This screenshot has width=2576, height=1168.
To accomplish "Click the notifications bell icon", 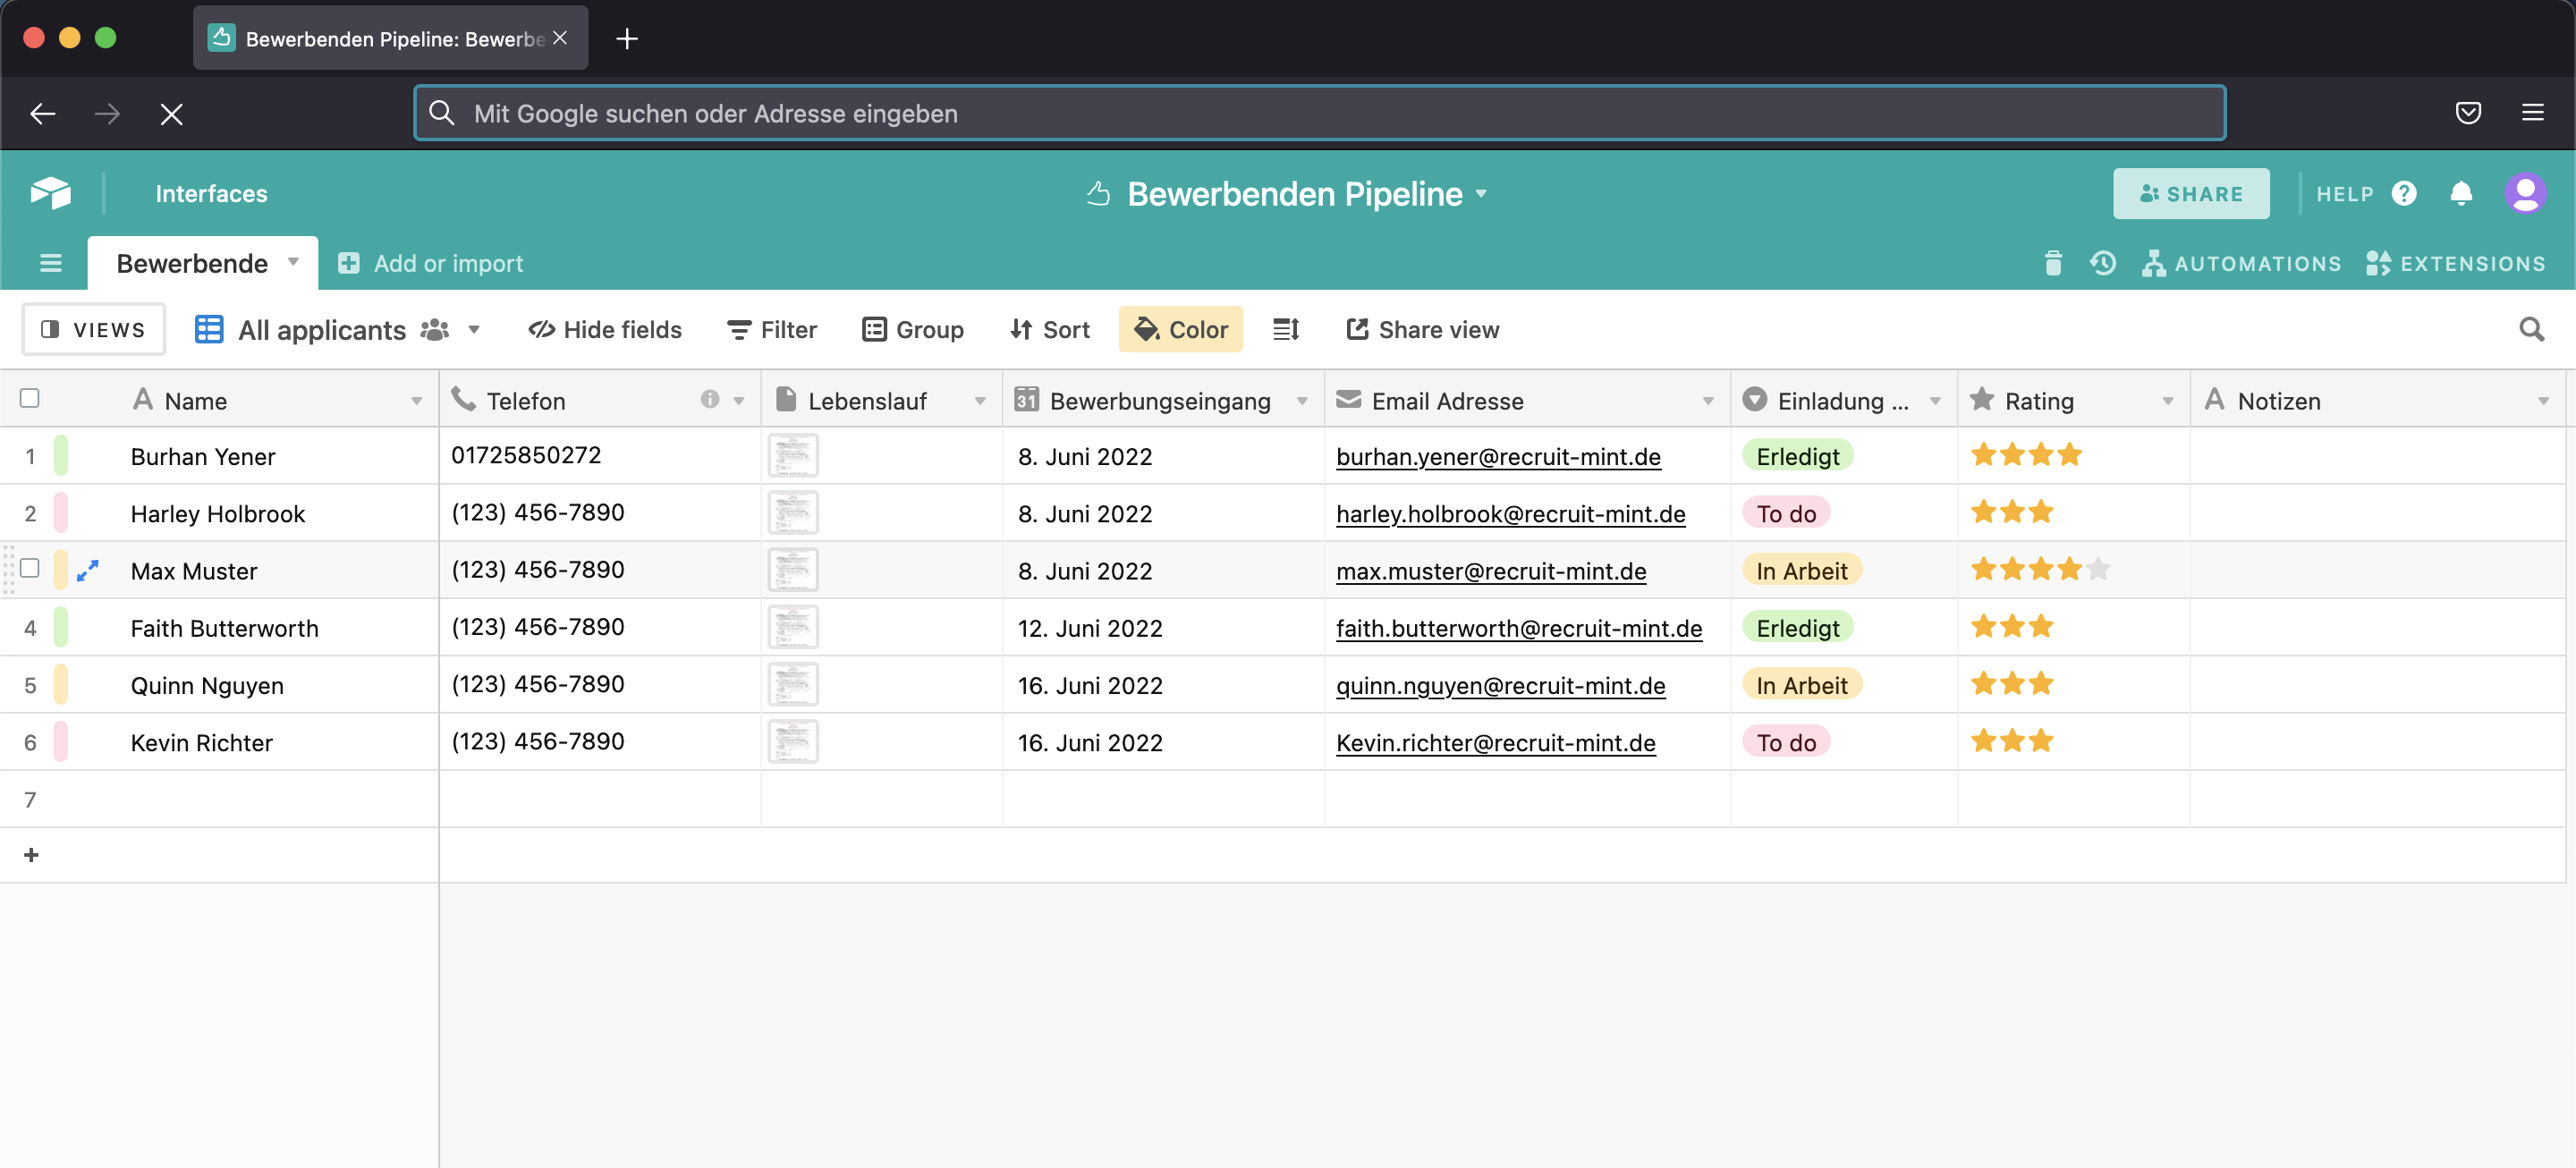I will (x=2461, y=193).
